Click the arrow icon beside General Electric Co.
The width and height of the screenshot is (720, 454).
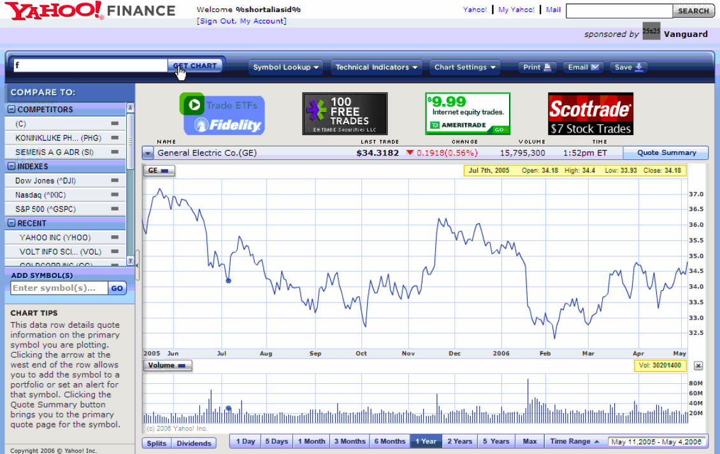148,153
